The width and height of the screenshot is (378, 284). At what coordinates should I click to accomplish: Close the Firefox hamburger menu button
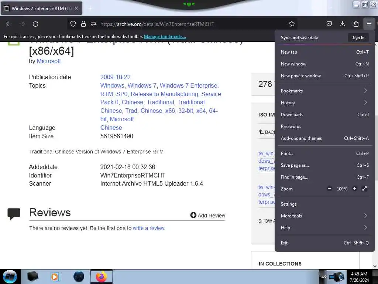tap(369, 24)
